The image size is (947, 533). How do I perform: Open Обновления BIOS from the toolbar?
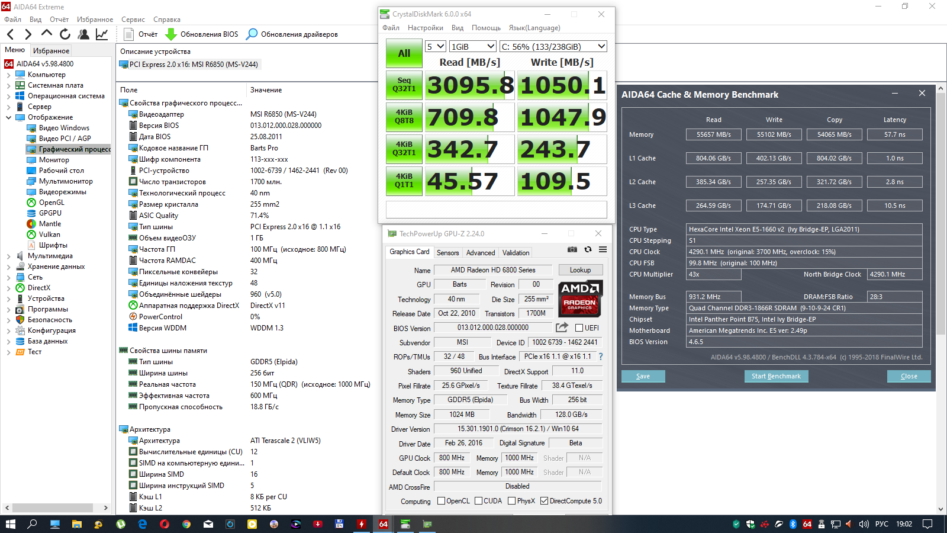click(202, 34)
